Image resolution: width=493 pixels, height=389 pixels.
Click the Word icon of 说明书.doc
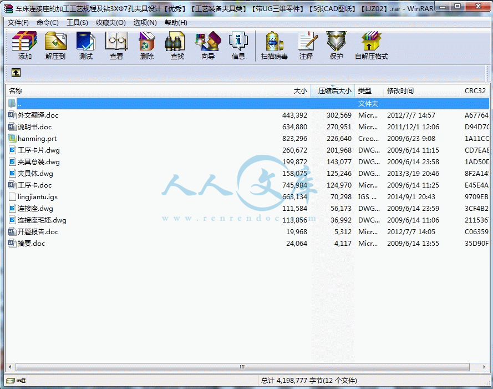pos(12,127)
